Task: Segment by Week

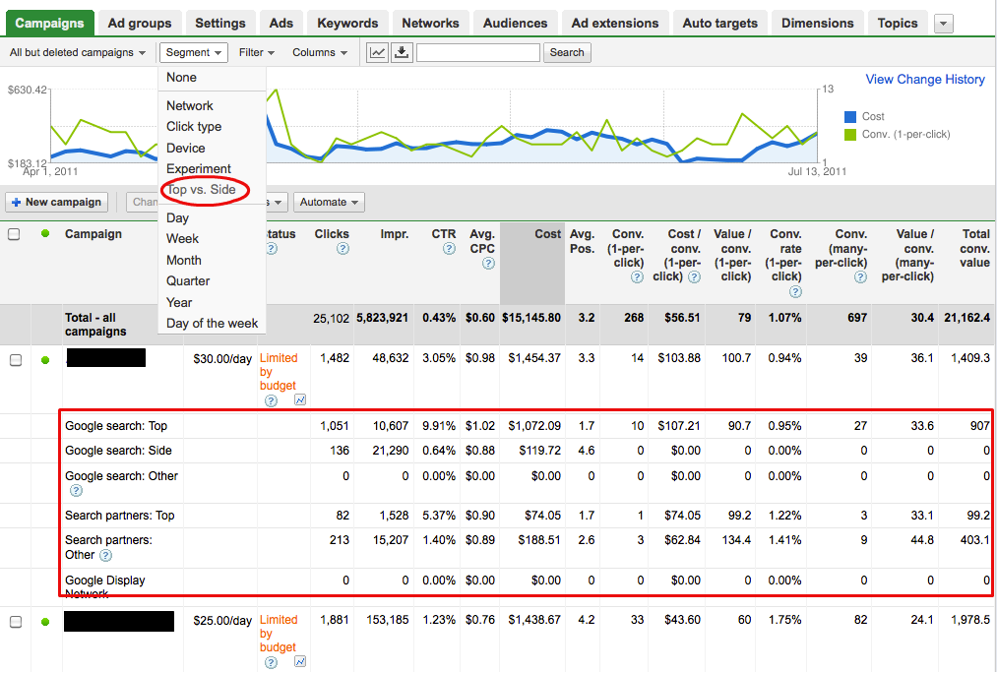Action: [x=182, y=239]
